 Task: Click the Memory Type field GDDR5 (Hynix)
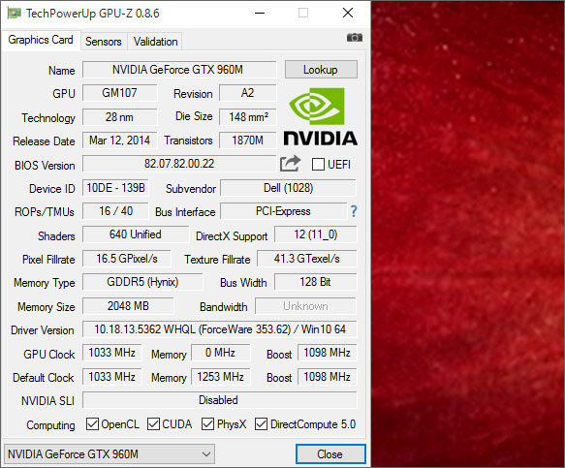tap(142, 282)
